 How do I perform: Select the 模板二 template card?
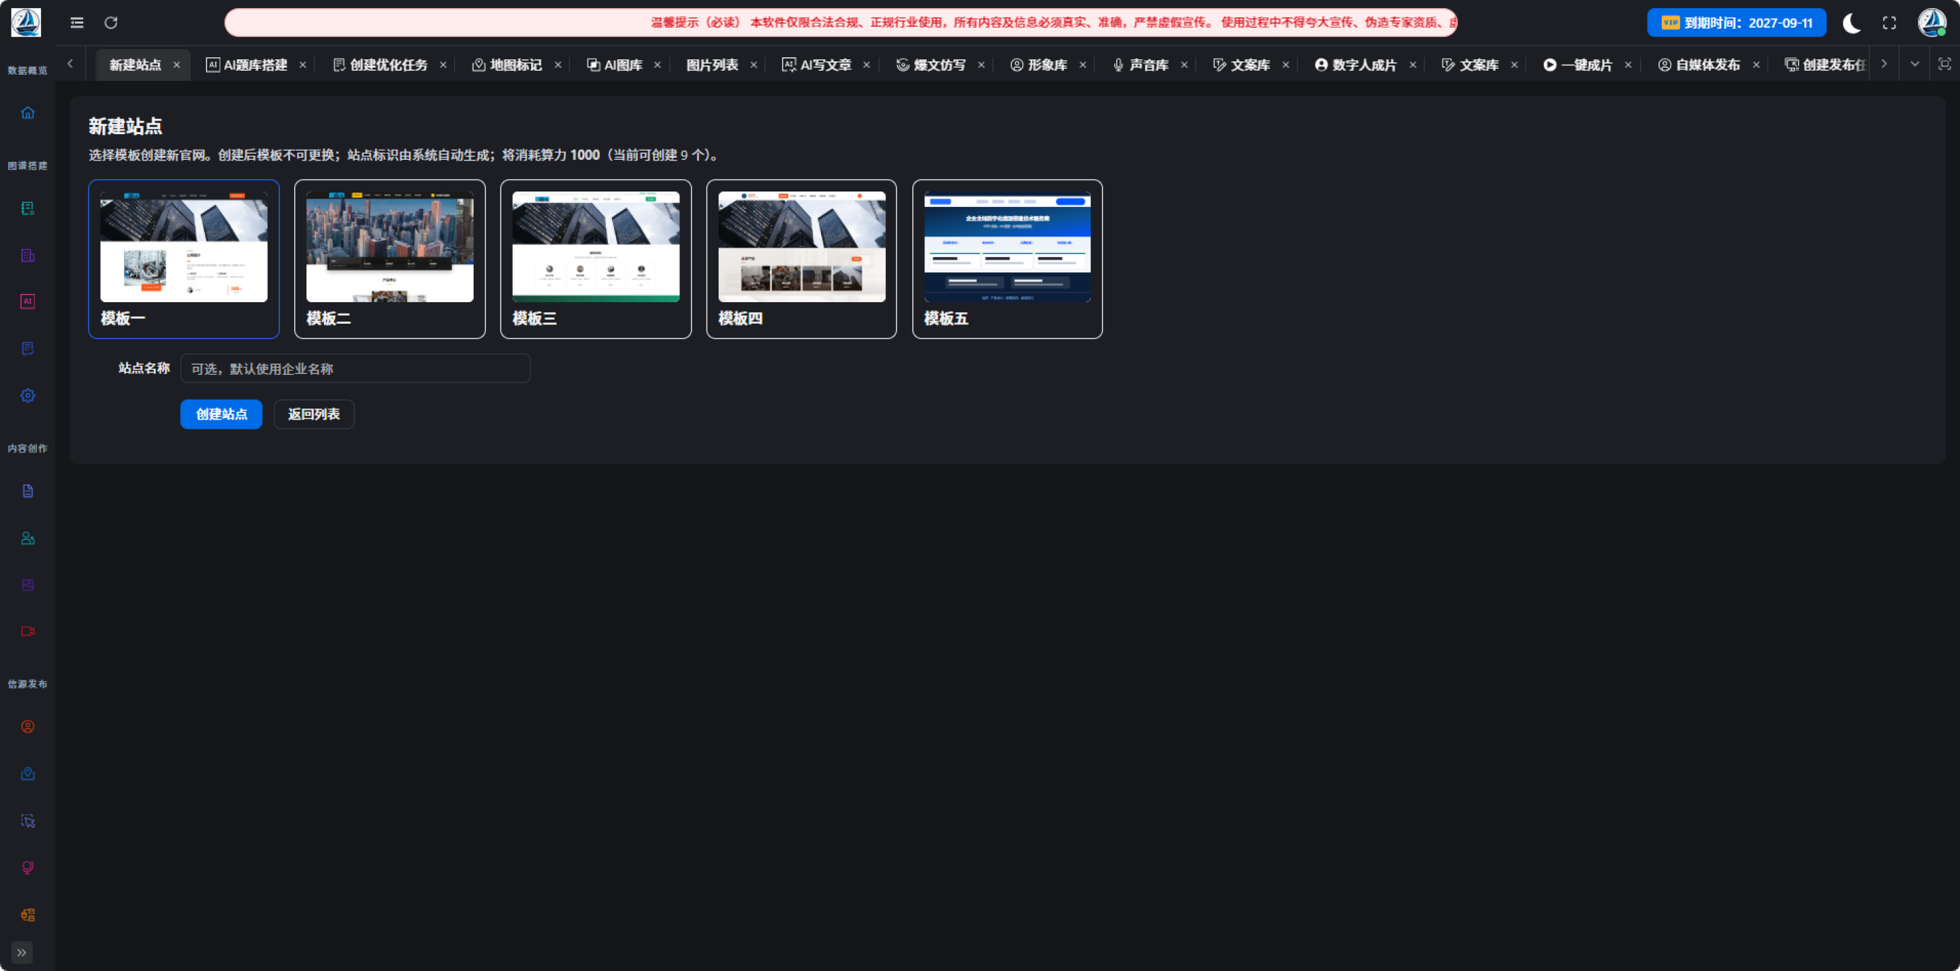pos(389,260)
